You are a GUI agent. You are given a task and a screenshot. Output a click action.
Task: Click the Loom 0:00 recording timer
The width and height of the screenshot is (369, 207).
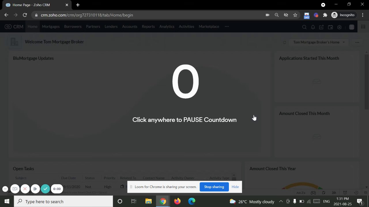click(x=57, y=189)
